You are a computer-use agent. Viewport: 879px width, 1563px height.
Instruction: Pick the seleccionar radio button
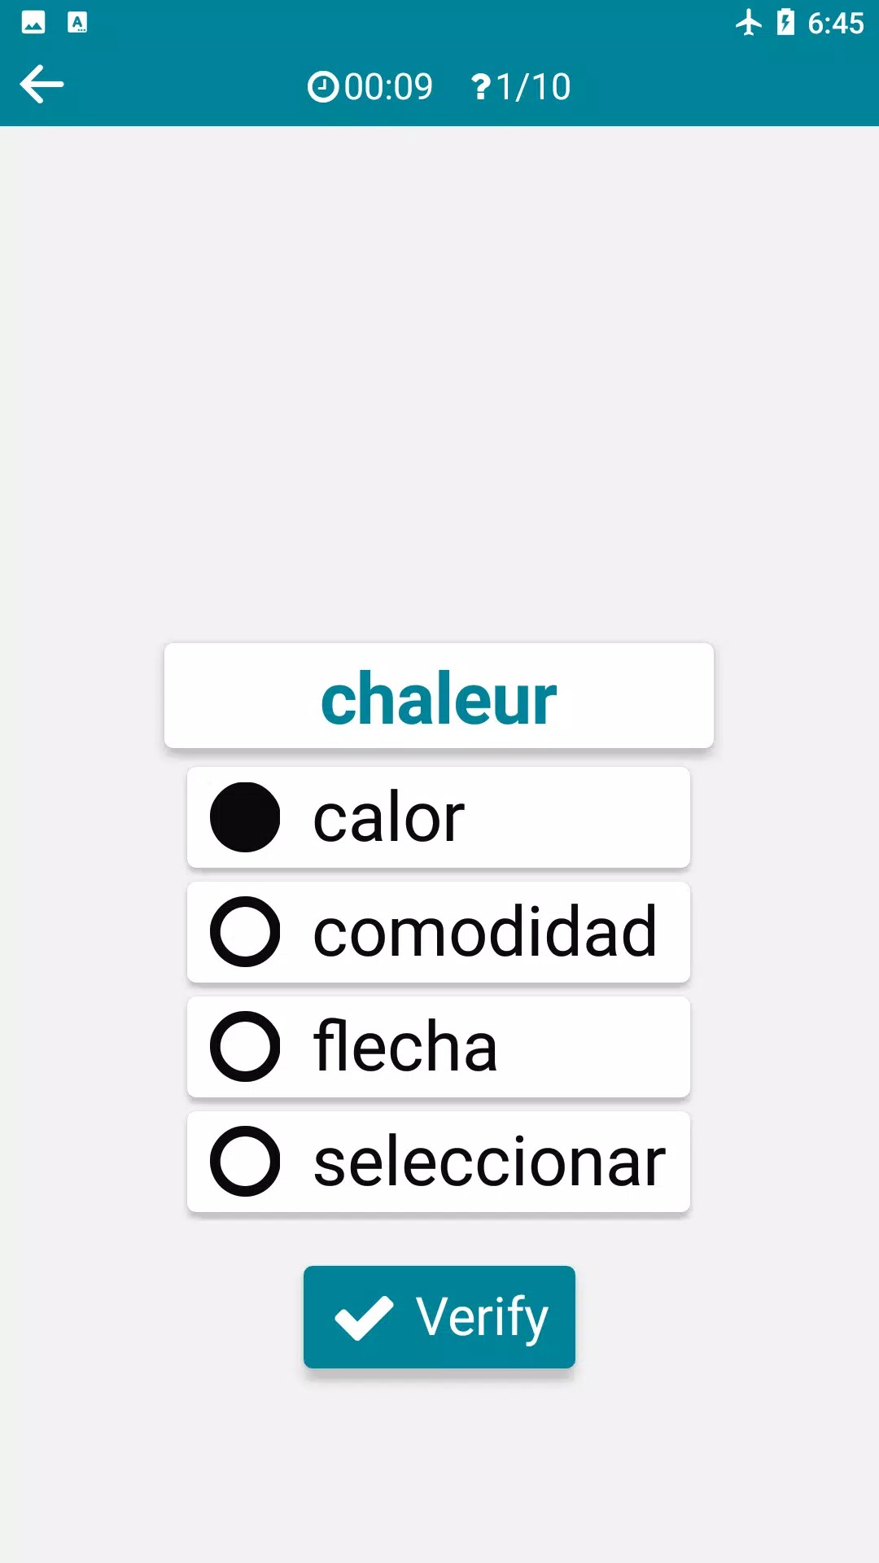coord(245,1162)
